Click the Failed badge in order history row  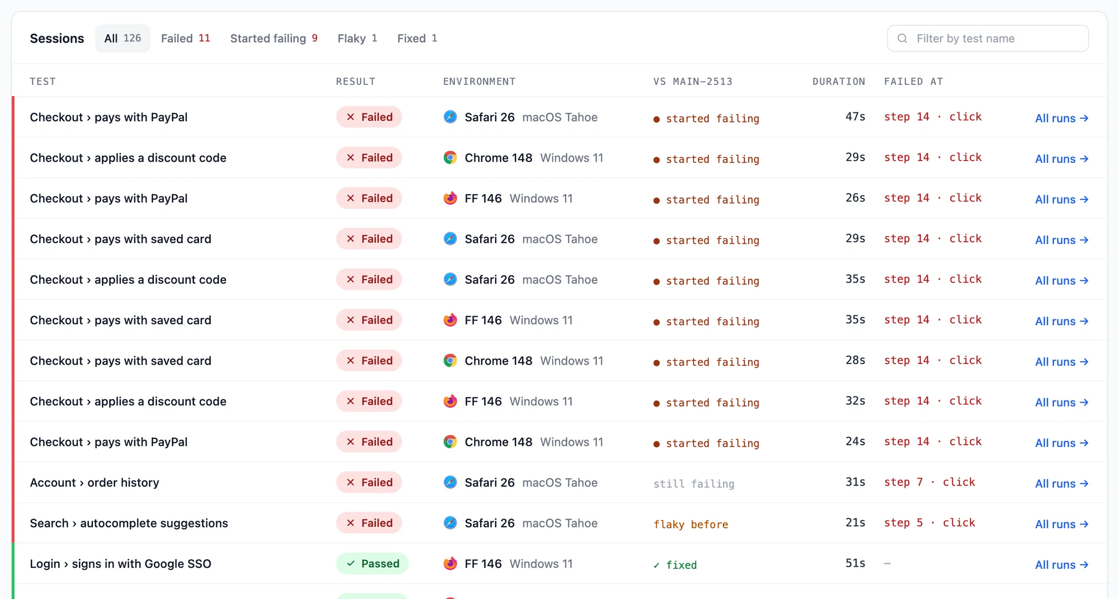(369, 482)
